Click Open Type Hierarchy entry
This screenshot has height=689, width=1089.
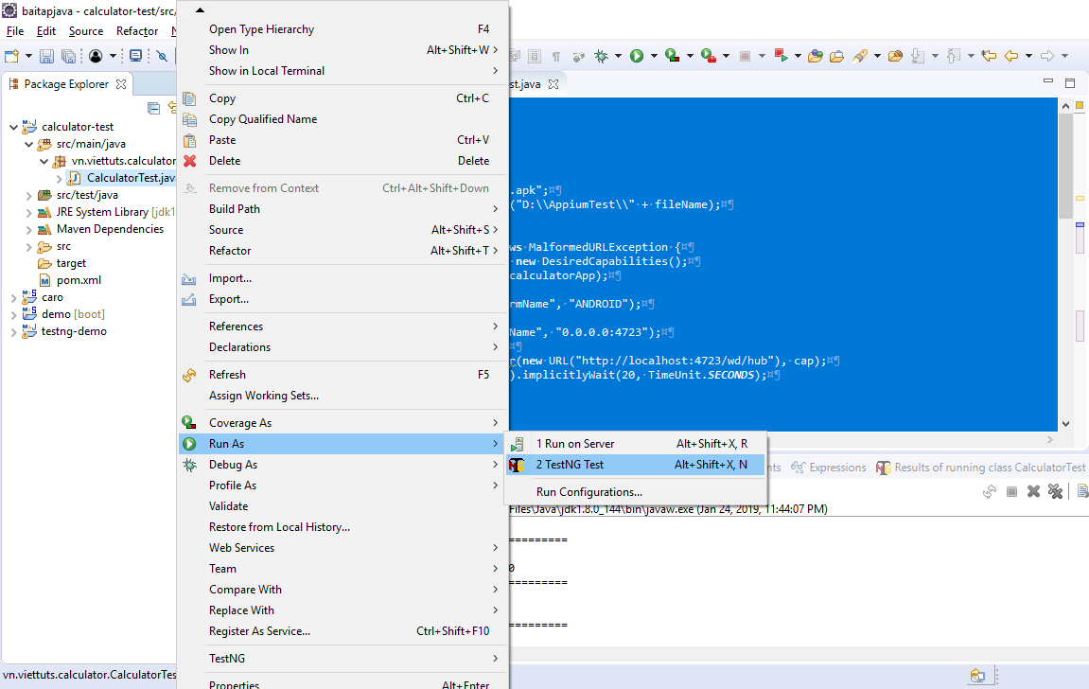[342, 29]
